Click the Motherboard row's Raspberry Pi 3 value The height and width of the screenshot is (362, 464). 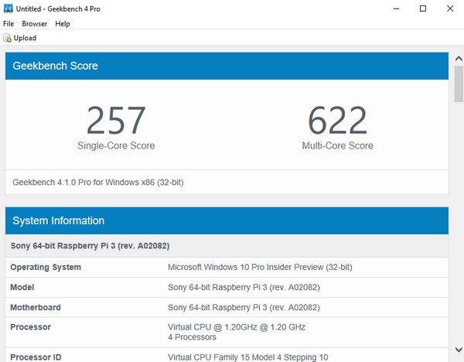pyautogui.click(x=244, y=308)
